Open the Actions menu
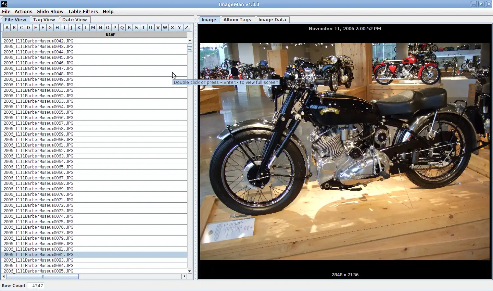Viewport: 493px width, 291px height. coord(23,11)
